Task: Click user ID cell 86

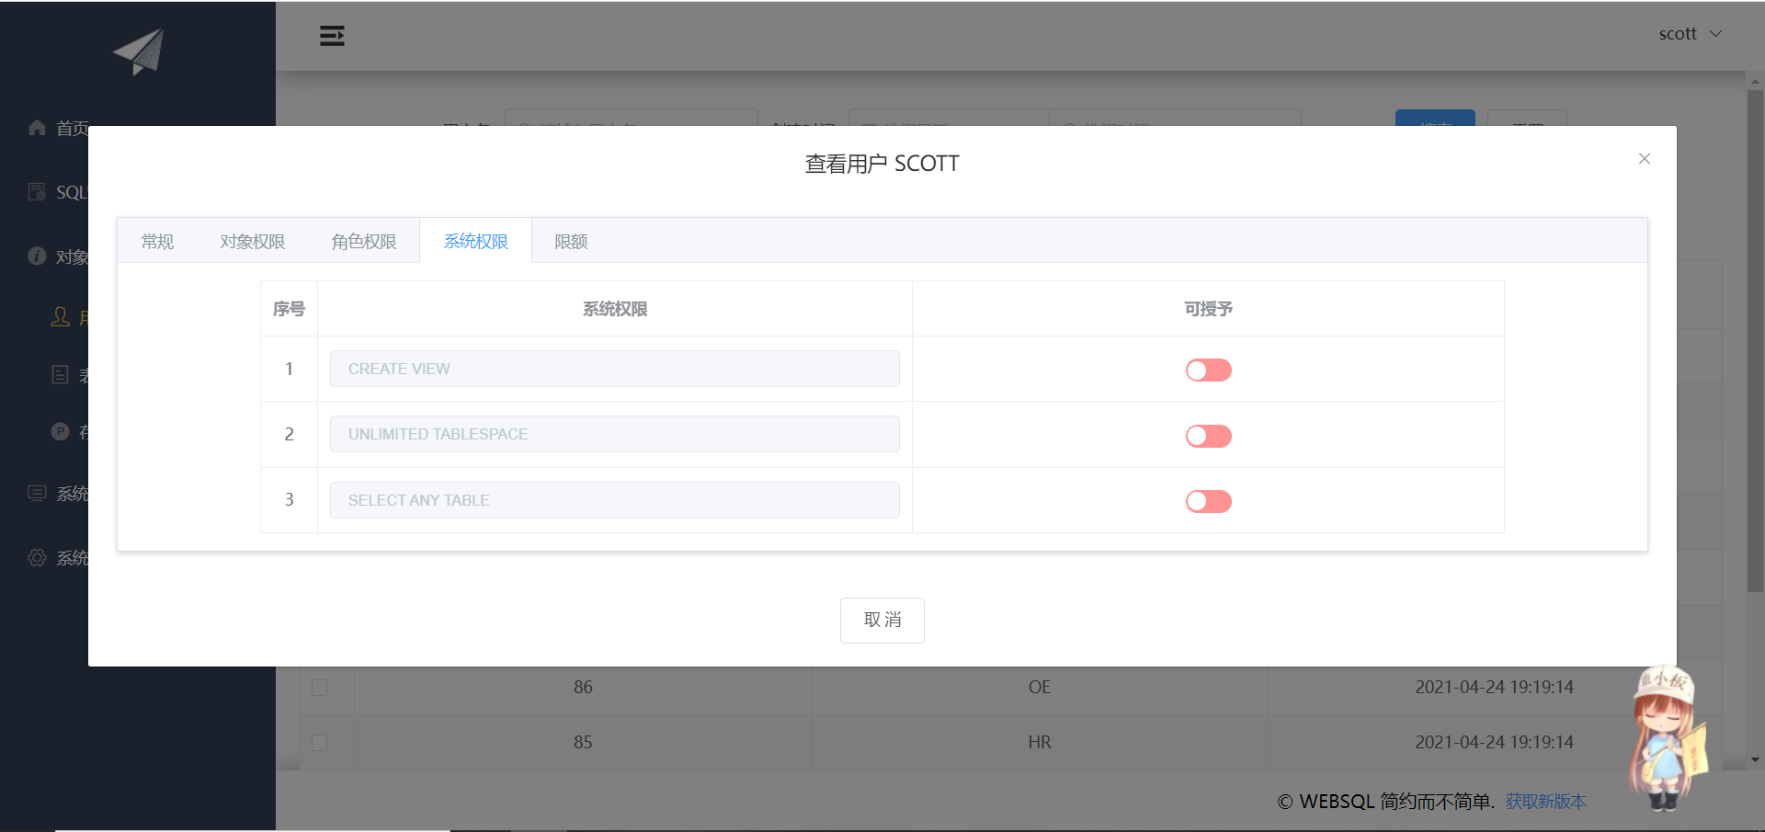Action: pos(583,688)
